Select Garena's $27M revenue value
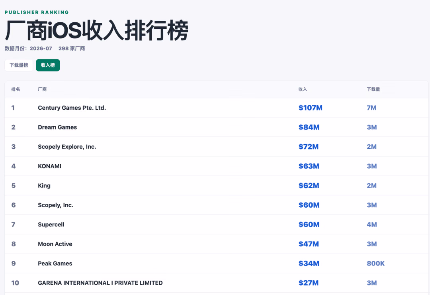 click(x=309, y=283)
